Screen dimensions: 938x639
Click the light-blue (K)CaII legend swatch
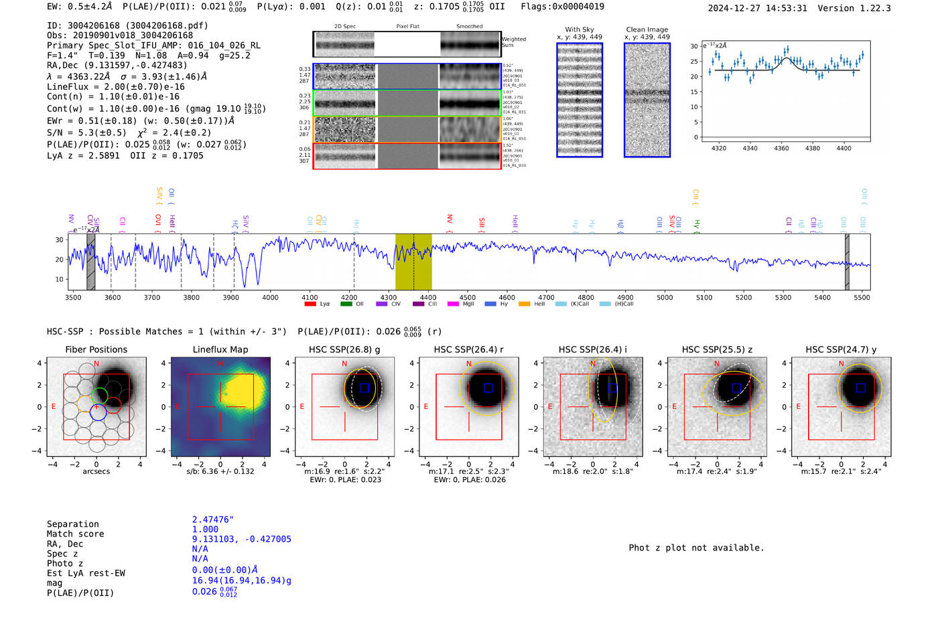coord(561,304)
